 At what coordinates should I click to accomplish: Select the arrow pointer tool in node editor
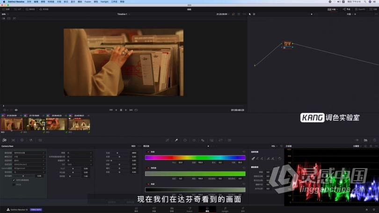tap(250, 14)
